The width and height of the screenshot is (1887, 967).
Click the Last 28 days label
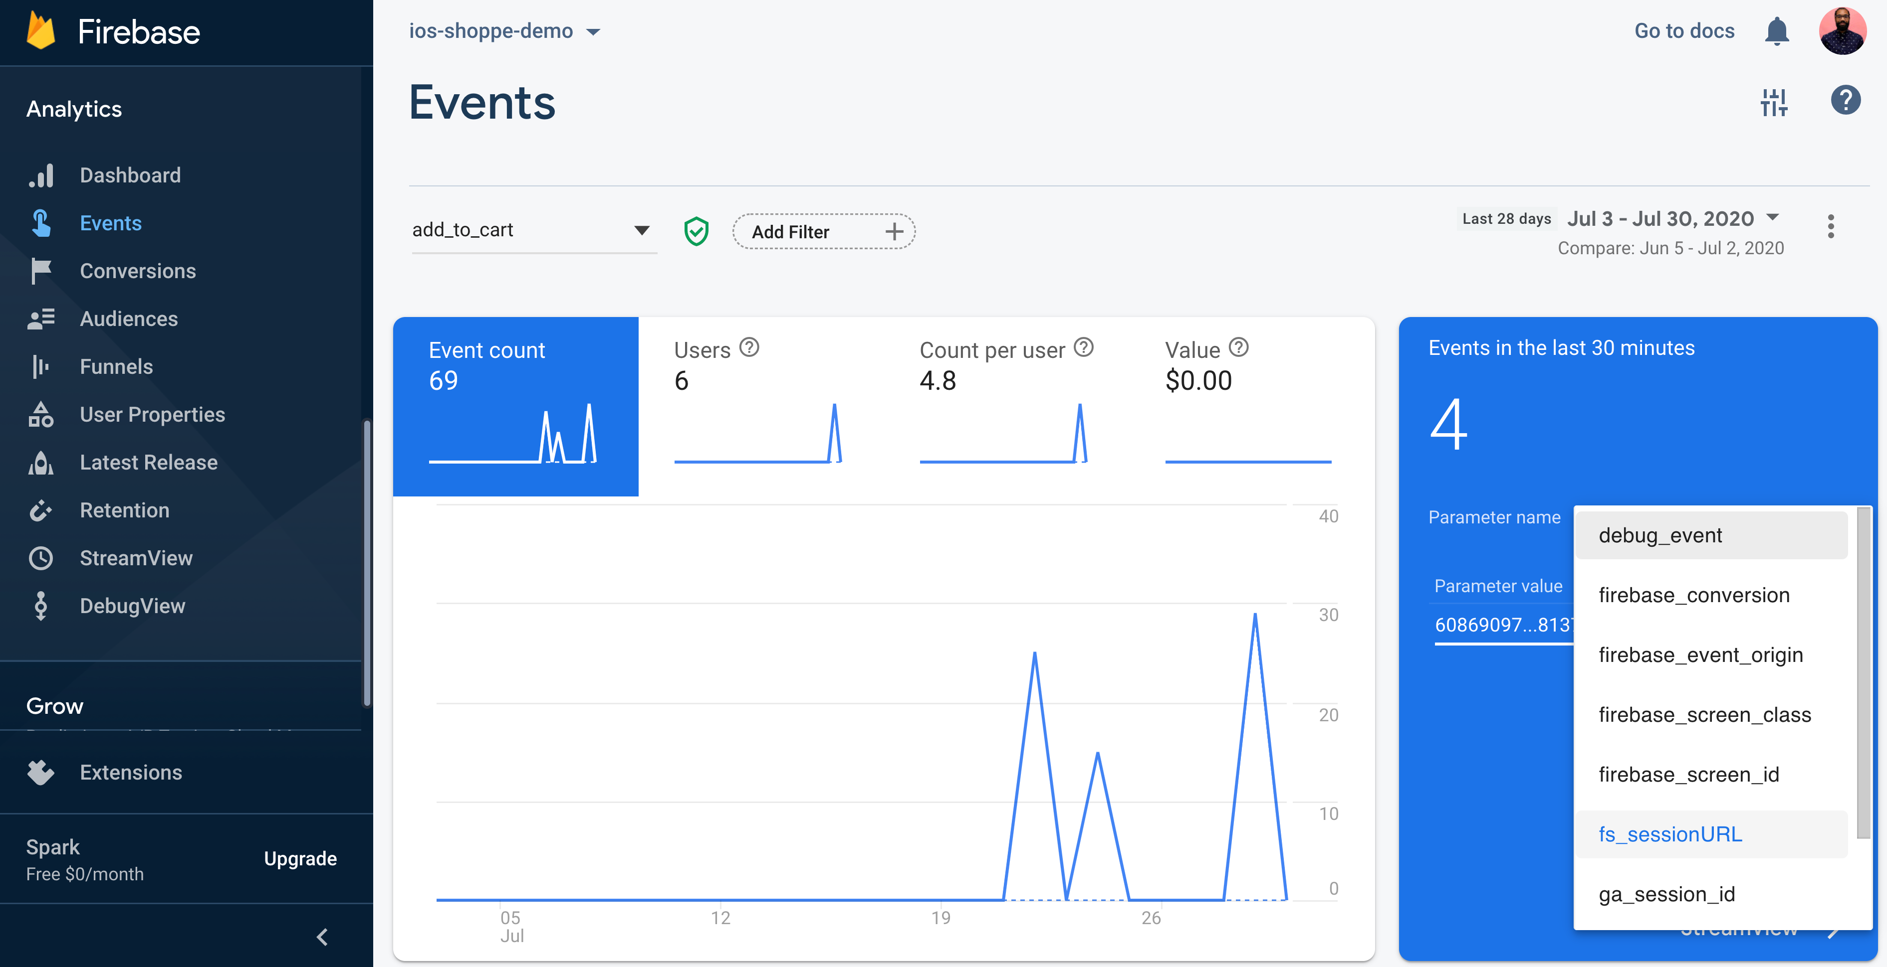pyautogui.click(x=1506, y=219)
